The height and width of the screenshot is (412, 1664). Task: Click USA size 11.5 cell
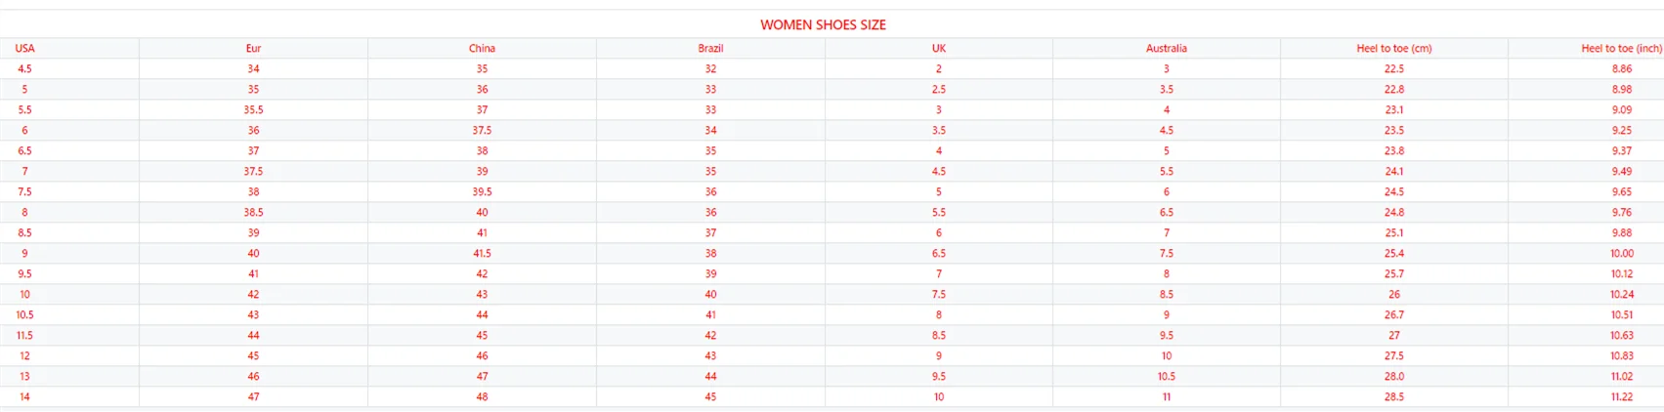point(24,335)
